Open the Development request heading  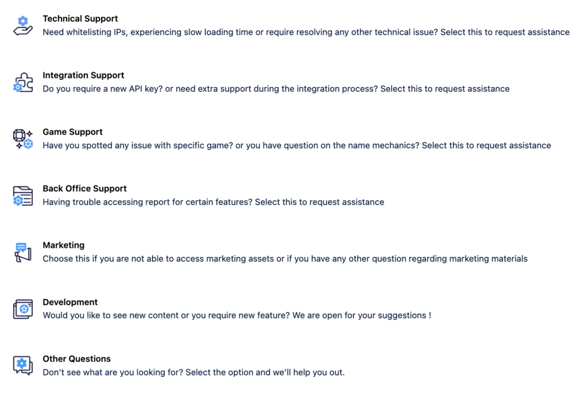[70, 302]
